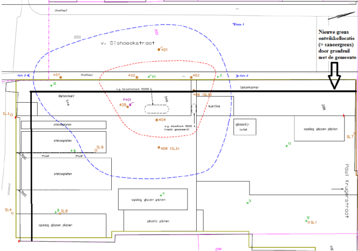This screenshot has width=358, height=251.
Task: Click the green P1 point label
Action: tap(154, 77)
